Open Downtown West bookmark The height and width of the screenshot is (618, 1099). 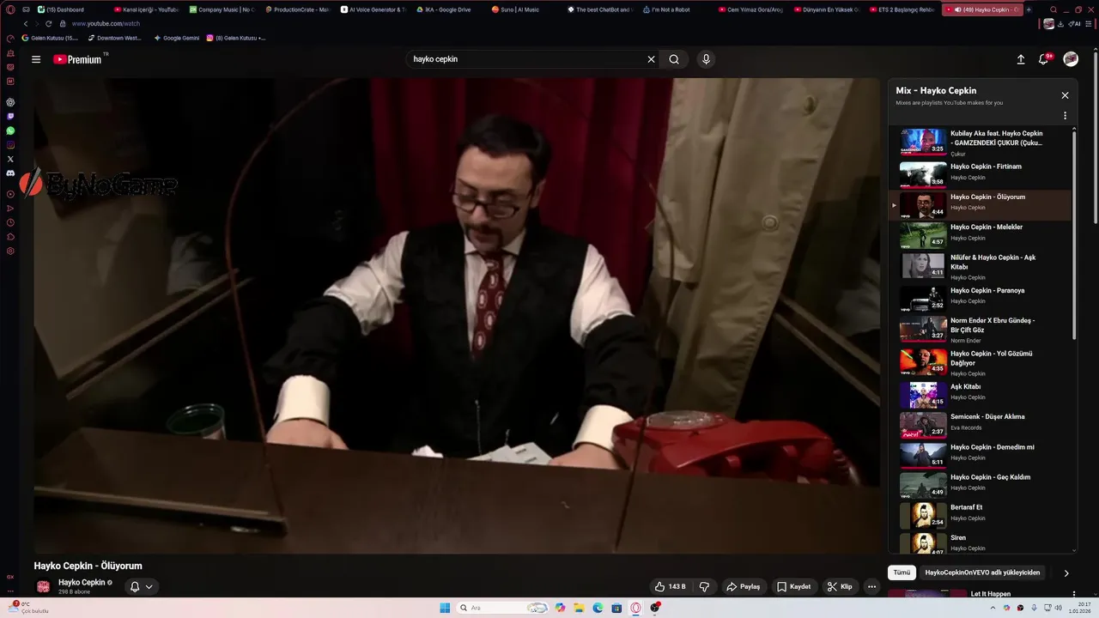[x=115, y=38]
